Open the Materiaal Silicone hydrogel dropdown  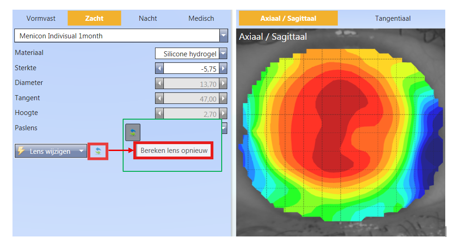pyautogui.click(x=223, y=54)
